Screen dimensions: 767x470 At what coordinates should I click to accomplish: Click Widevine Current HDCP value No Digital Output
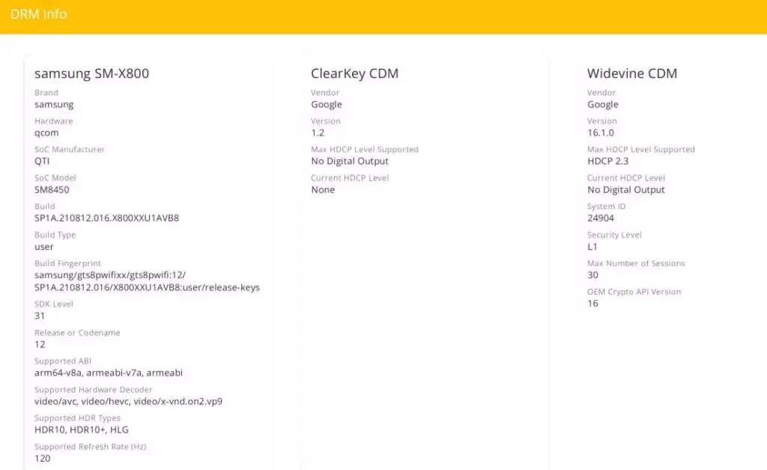click(626, 189)
